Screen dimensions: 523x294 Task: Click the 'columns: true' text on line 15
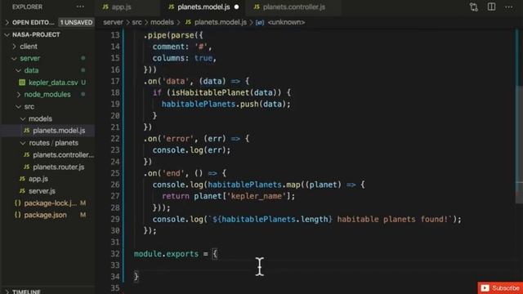pyautogui.click(x=183, y=58)
